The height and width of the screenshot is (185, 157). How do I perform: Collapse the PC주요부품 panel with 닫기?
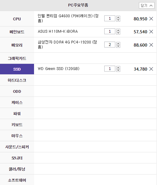(x=147, y=6)
